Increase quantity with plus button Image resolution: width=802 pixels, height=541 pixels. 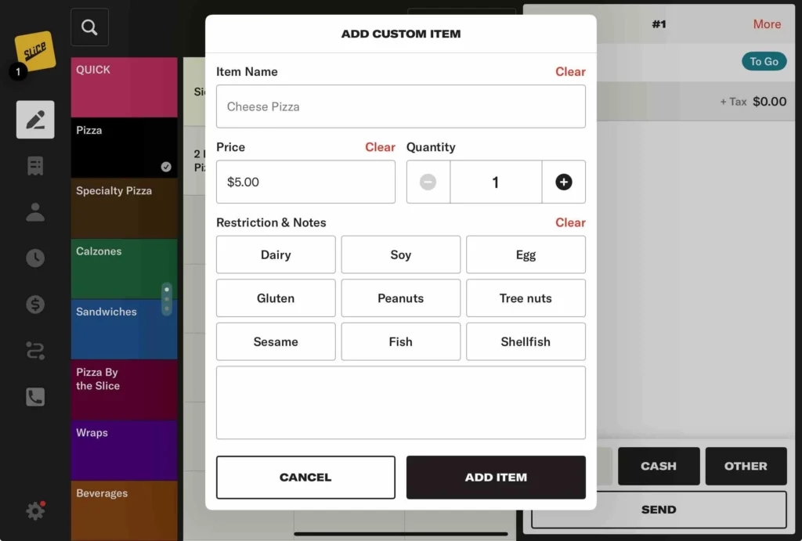(563, 182)
